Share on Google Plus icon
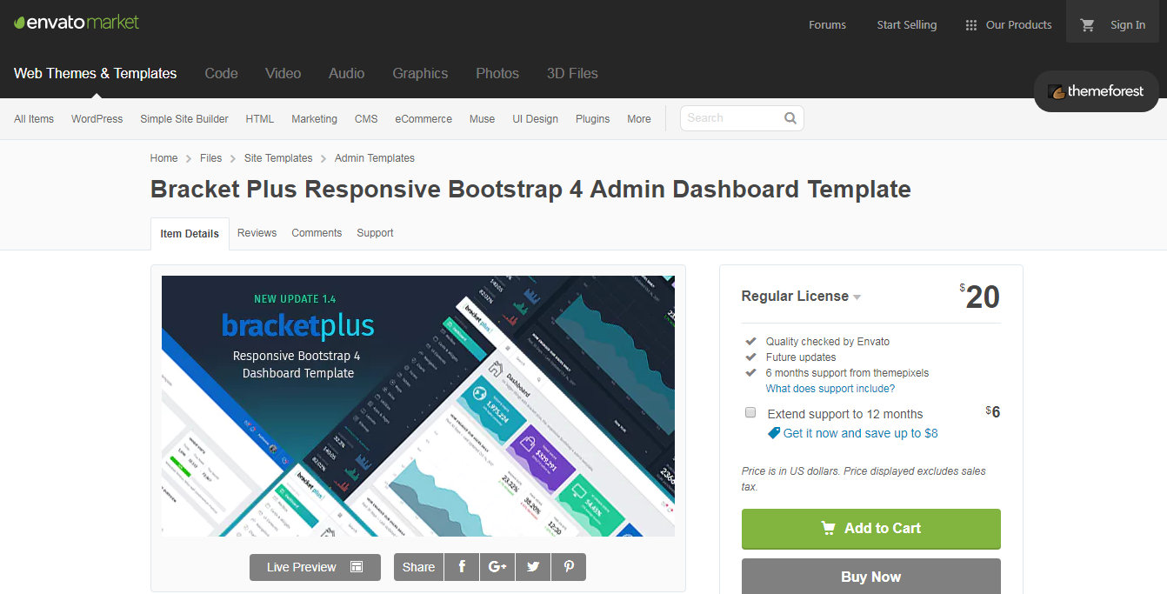The image size is (1167, 594). [497, 567]
